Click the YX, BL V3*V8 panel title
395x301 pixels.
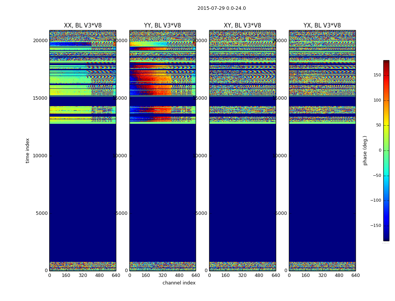(x=322, y=26)
